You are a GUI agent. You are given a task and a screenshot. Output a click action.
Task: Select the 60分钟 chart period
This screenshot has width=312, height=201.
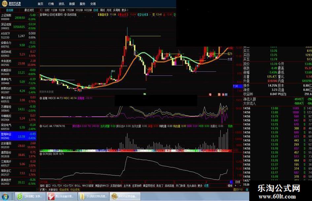[88, 10]
